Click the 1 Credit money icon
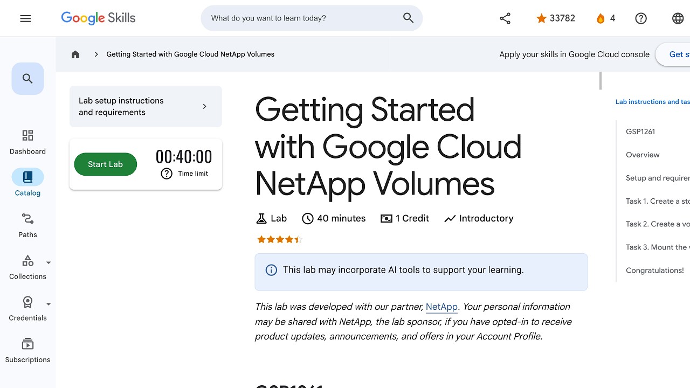 [x=387, y=218]
